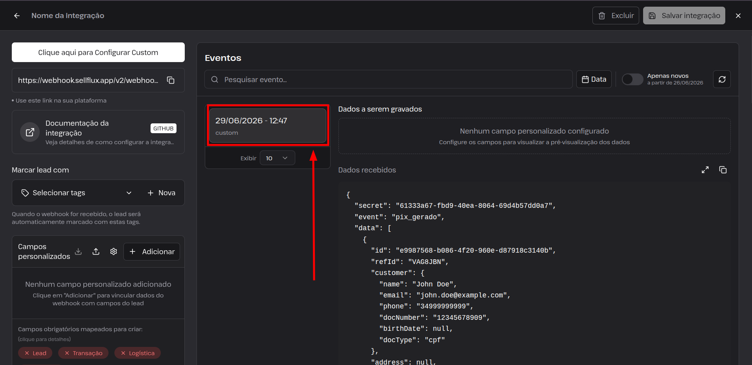Click the 'Dados a serem gravados' label
This screenshot has height=365, width=752.
380,109
